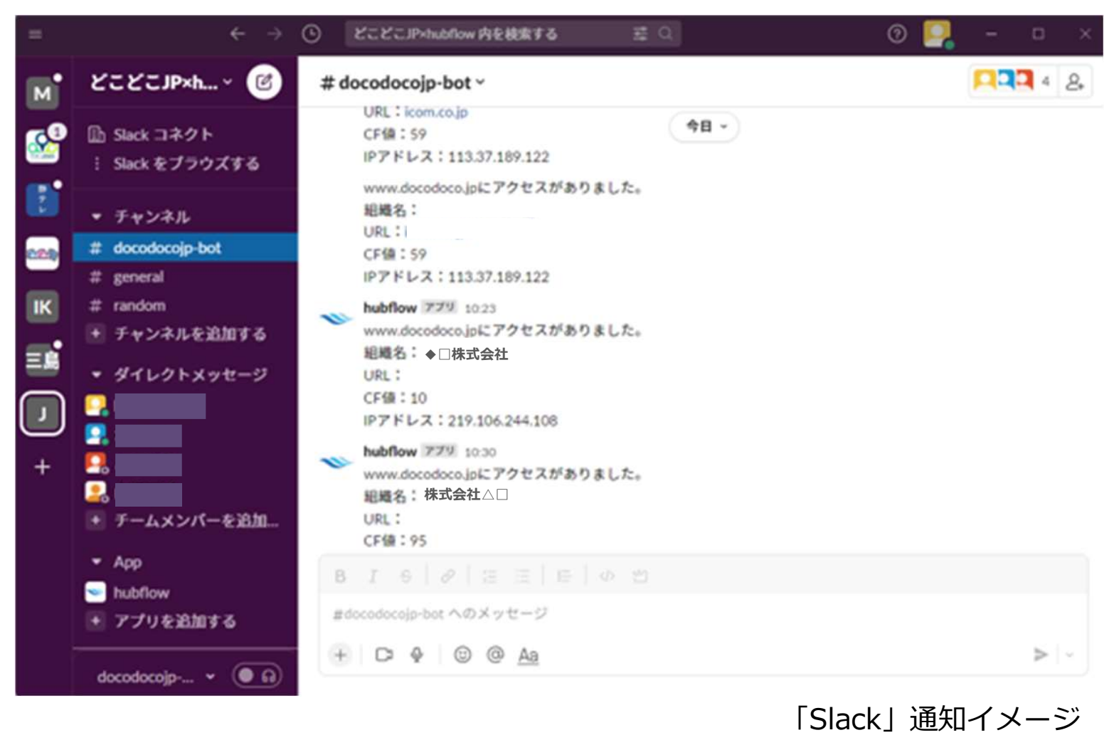Record an audio clip with microphone
Screen dimensions: 1114x745
click(417, 655)
